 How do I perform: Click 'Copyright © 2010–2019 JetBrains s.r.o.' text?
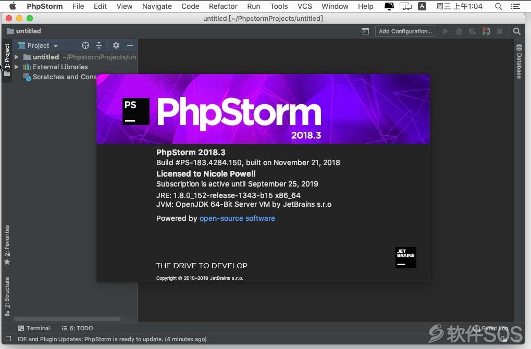pos(200,278)
